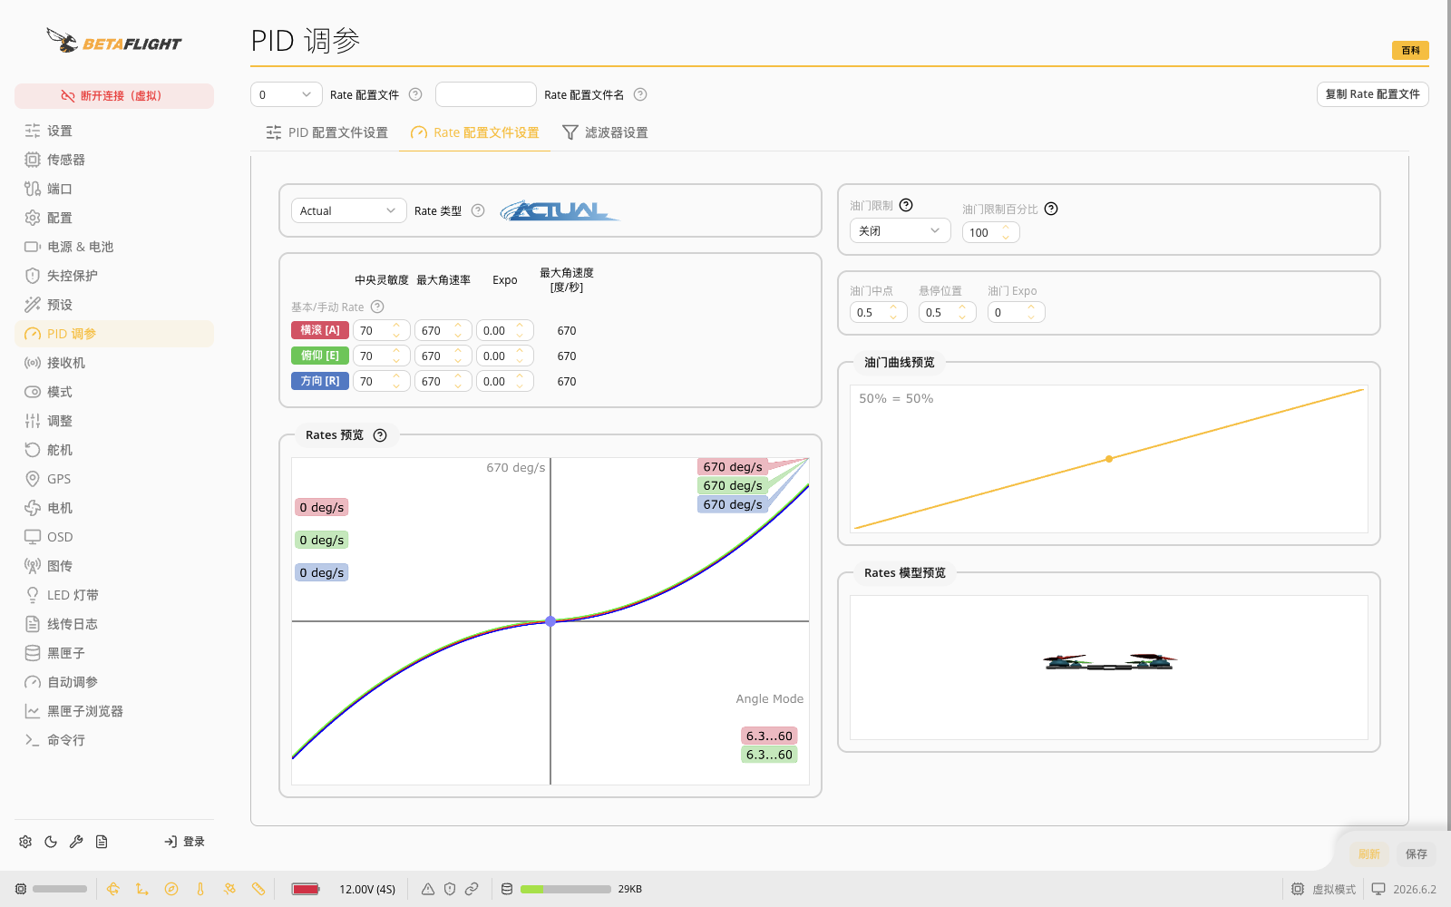Open the Actual rate type dropdown
The width and height of the screenshot is (1451, 907).
[x=348, y=210]
